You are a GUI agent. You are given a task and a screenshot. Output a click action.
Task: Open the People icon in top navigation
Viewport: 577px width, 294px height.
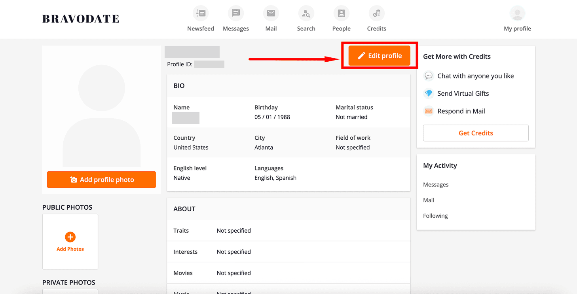(341, 13)
